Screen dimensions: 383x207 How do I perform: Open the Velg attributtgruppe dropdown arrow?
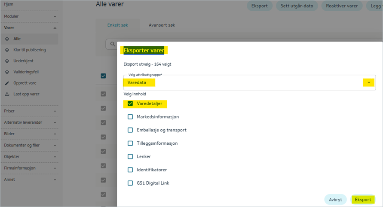tap(368, 82)
